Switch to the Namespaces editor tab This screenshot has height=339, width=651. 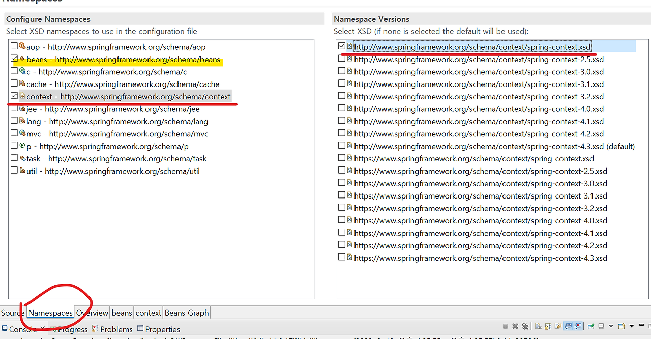50,313
